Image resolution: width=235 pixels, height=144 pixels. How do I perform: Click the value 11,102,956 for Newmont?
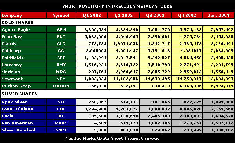tap(126, 79)
